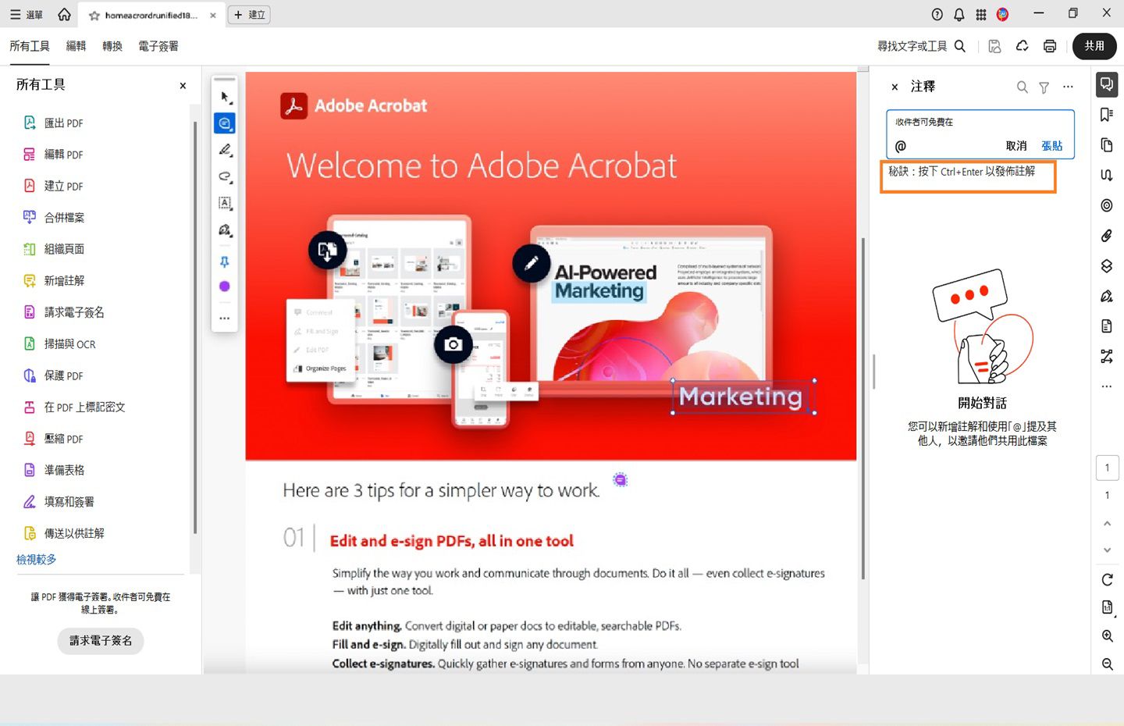Rotate the page view clockwise

click(1107, 579)
